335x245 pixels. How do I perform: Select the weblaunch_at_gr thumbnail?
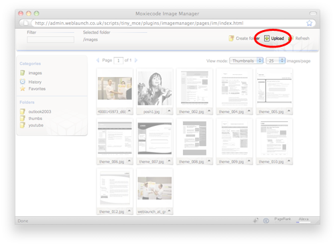[x=155, y=188]
